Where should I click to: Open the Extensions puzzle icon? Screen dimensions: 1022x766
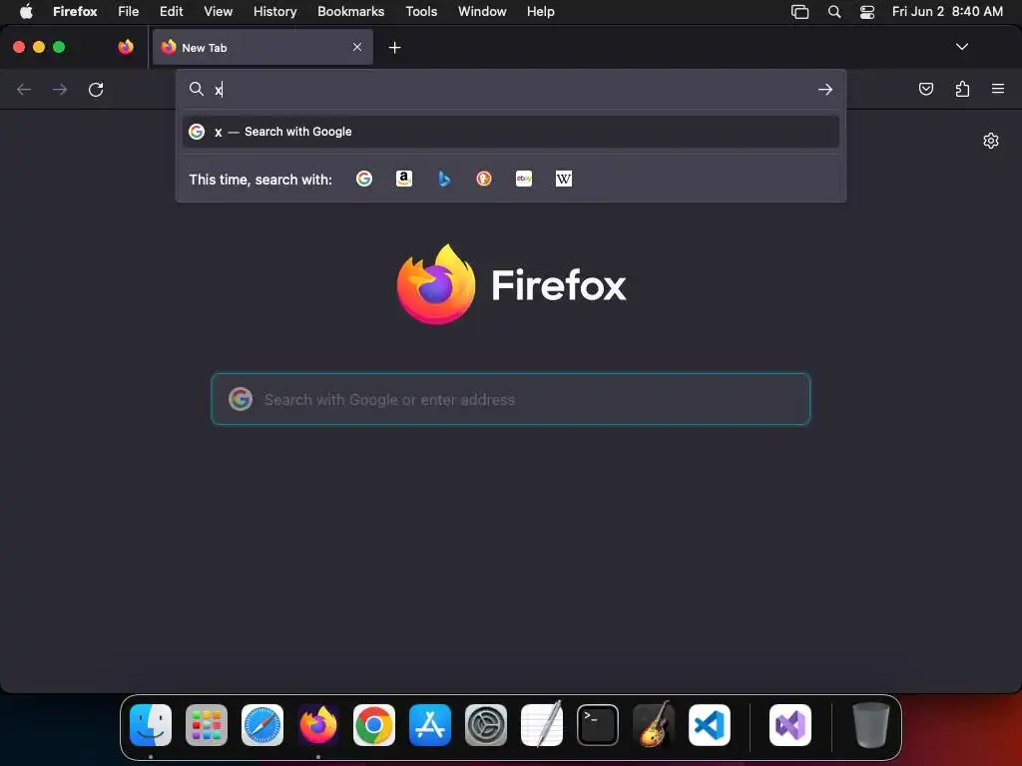(962, 89)
